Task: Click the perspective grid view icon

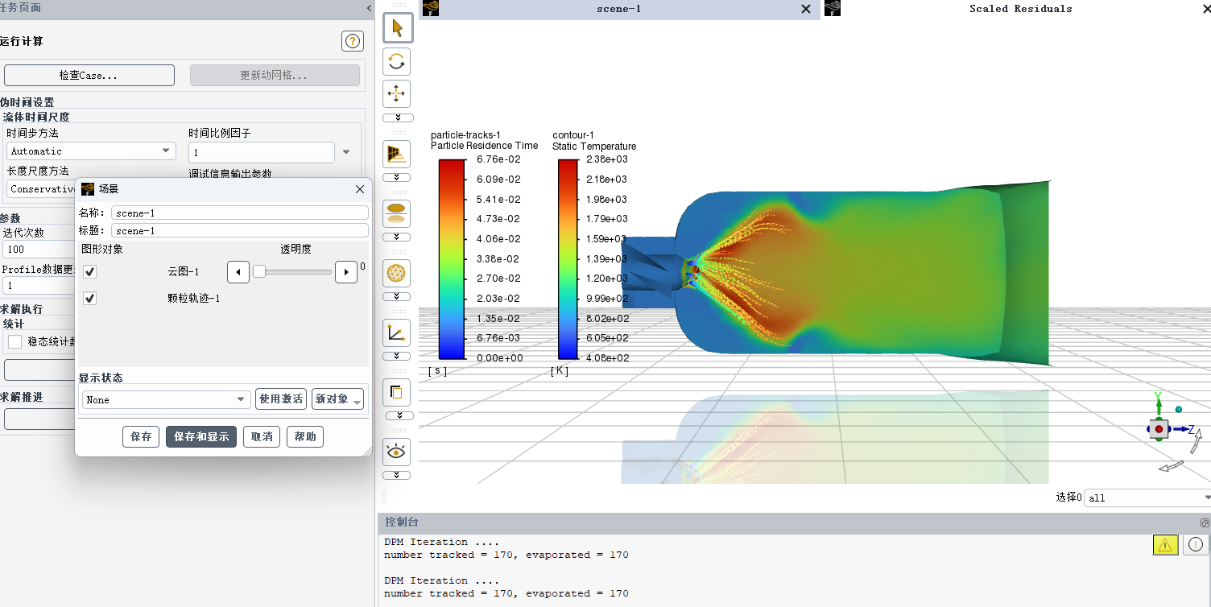Action: [x=396, y=154]
